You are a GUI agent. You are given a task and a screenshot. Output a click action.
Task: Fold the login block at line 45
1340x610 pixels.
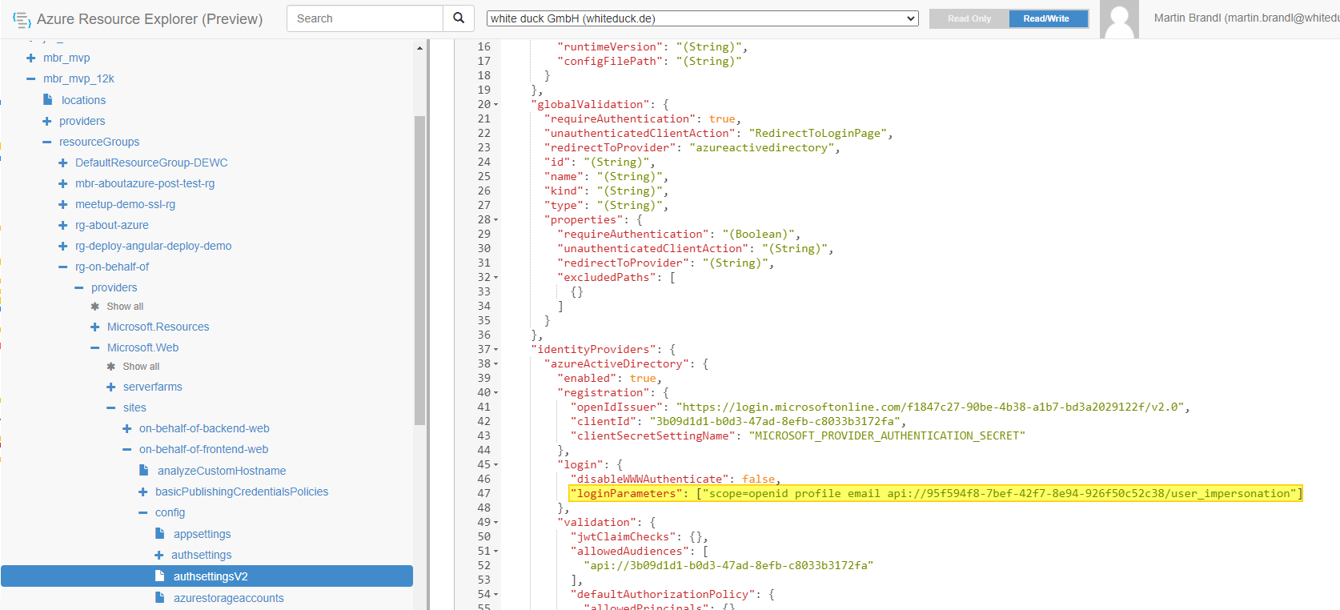coord(496,465)
